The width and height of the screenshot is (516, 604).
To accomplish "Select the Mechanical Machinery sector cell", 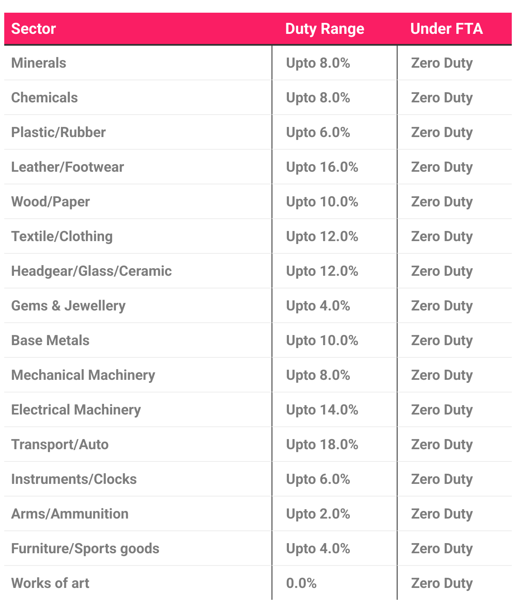I will coord(83,375).
